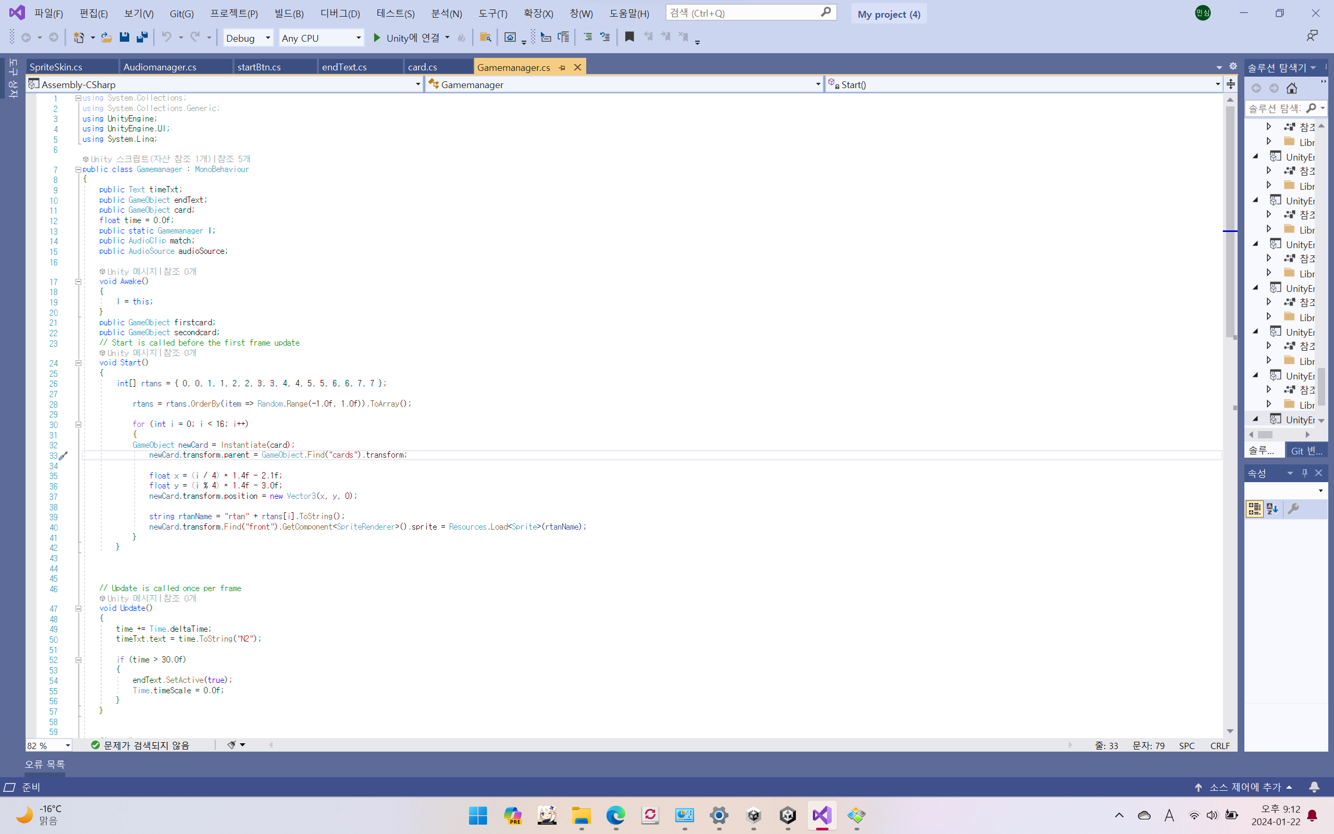Undo the last edit using the toolbar arrow
Image resolution: width=1334 pixels, height=834 pixels.
click(166, 38)
